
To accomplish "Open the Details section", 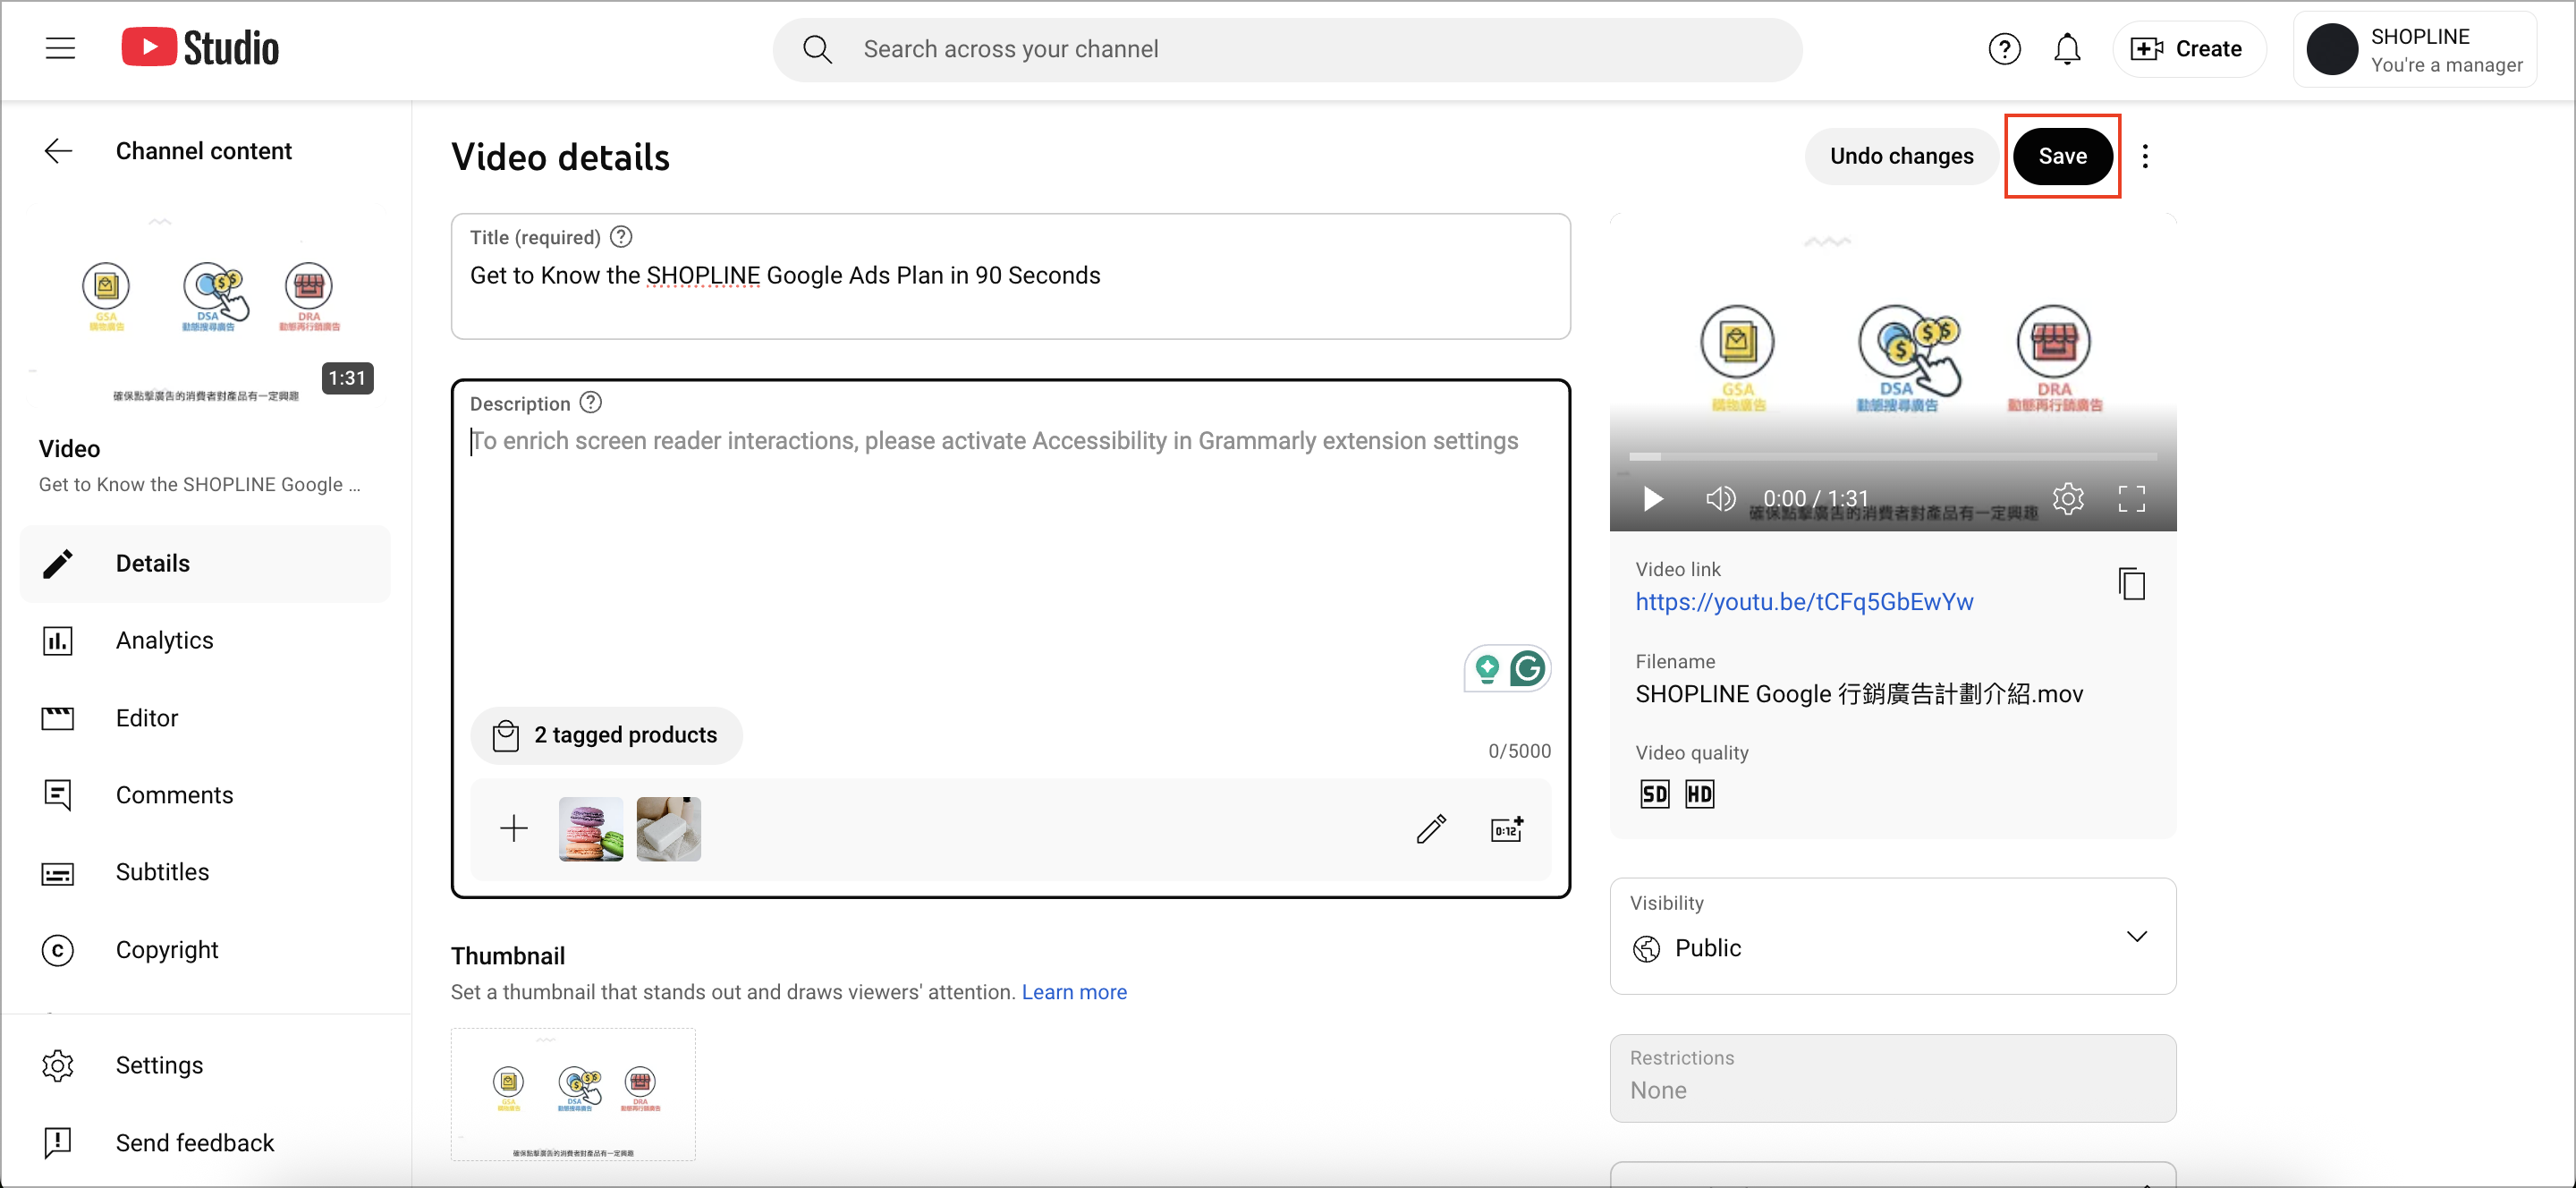I will [205, 563].
